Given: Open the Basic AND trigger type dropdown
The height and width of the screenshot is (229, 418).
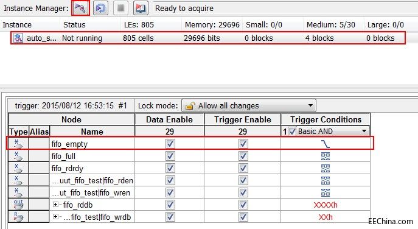Looking at the screenshot, I should pos(333,132).
